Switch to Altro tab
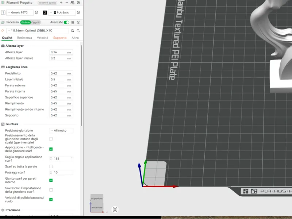 click(x=75, y=38)
